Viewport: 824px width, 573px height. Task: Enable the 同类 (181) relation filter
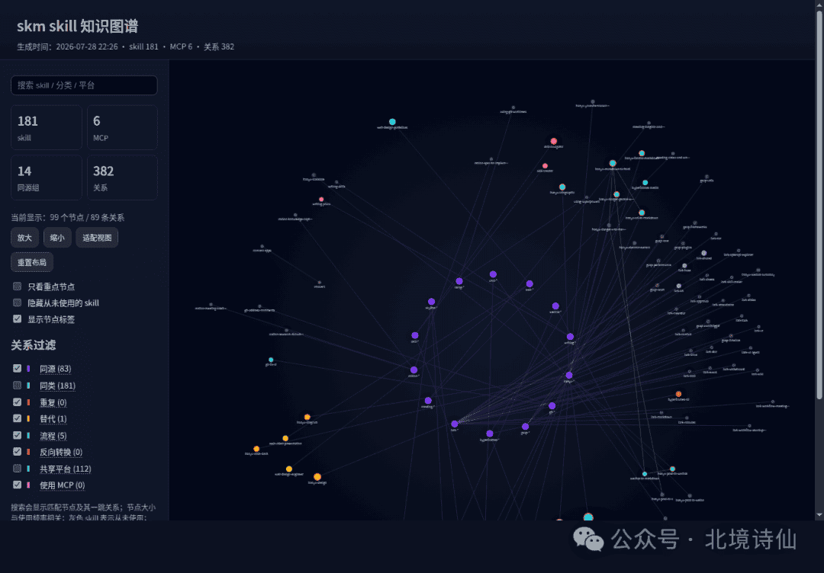(18, 385)
